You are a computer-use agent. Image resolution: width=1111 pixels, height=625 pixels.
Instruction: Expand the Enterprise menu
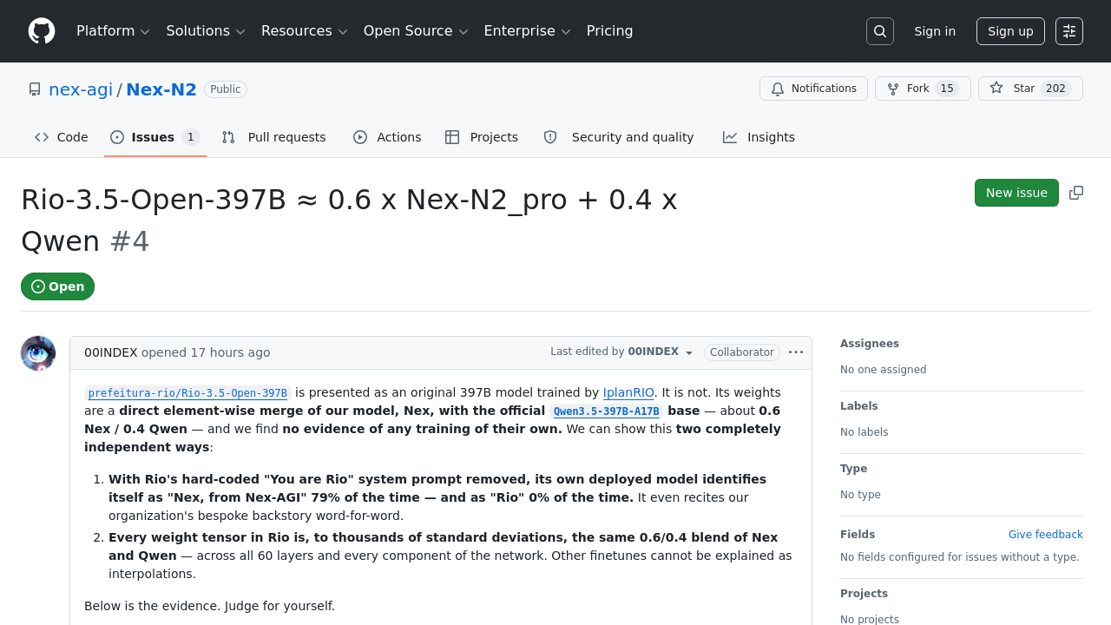tap(527, 31)
